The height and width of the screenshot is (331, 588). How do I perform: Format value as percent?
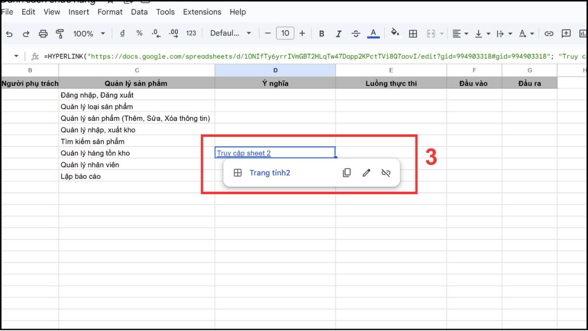(139, 33)
